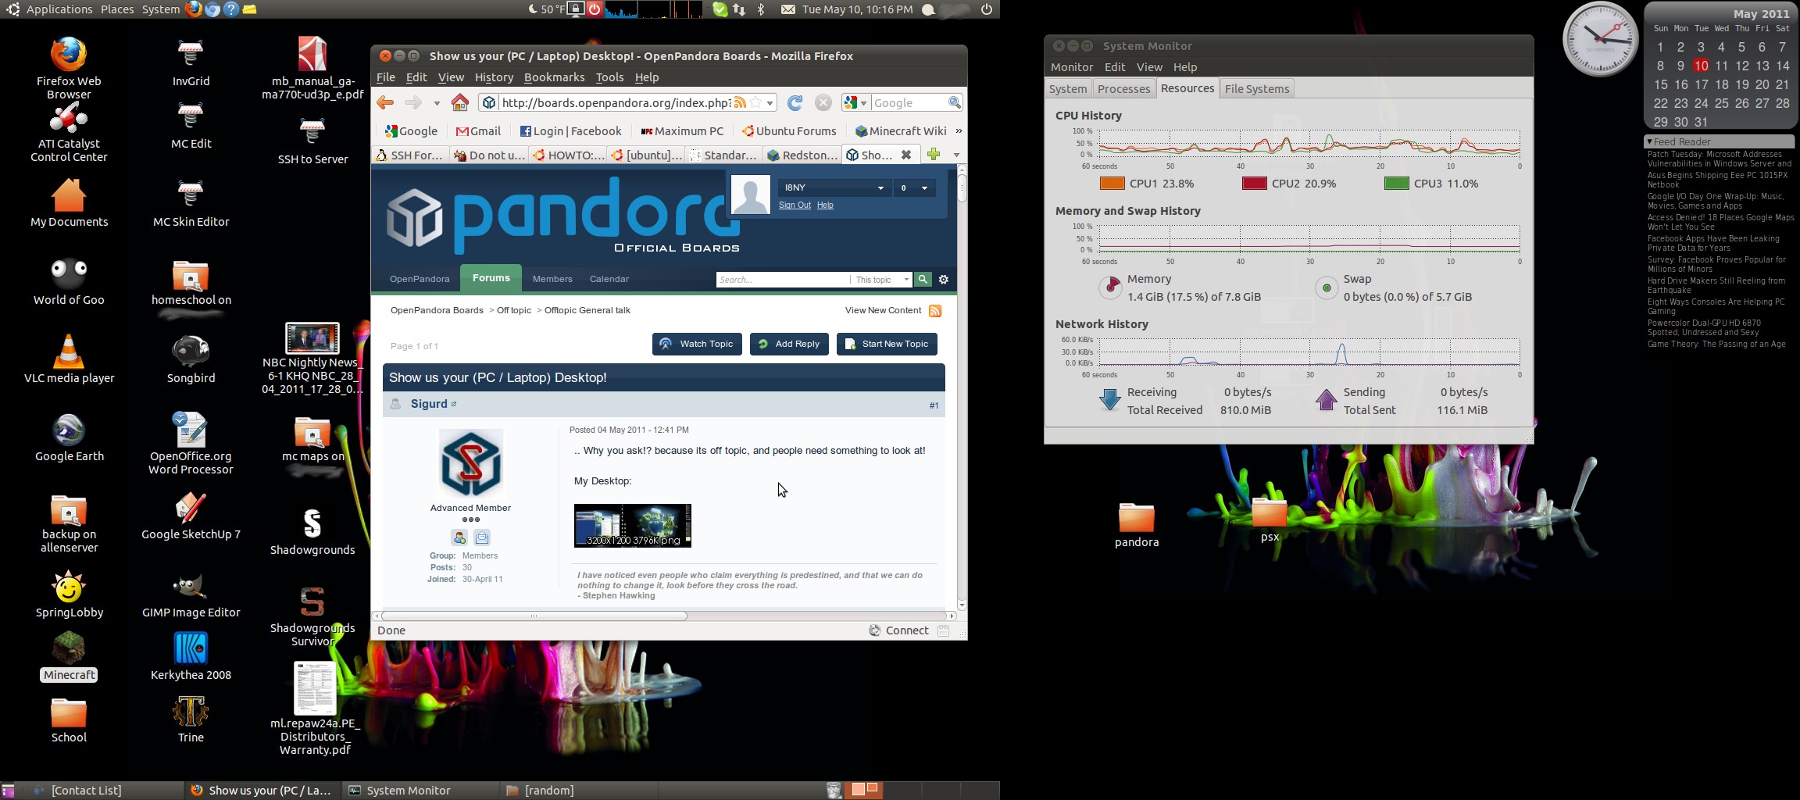The height and width of the screenshot is (800, 1800).
Task: Reload the page with the refresh icon
Action: (x=795, y=103)
